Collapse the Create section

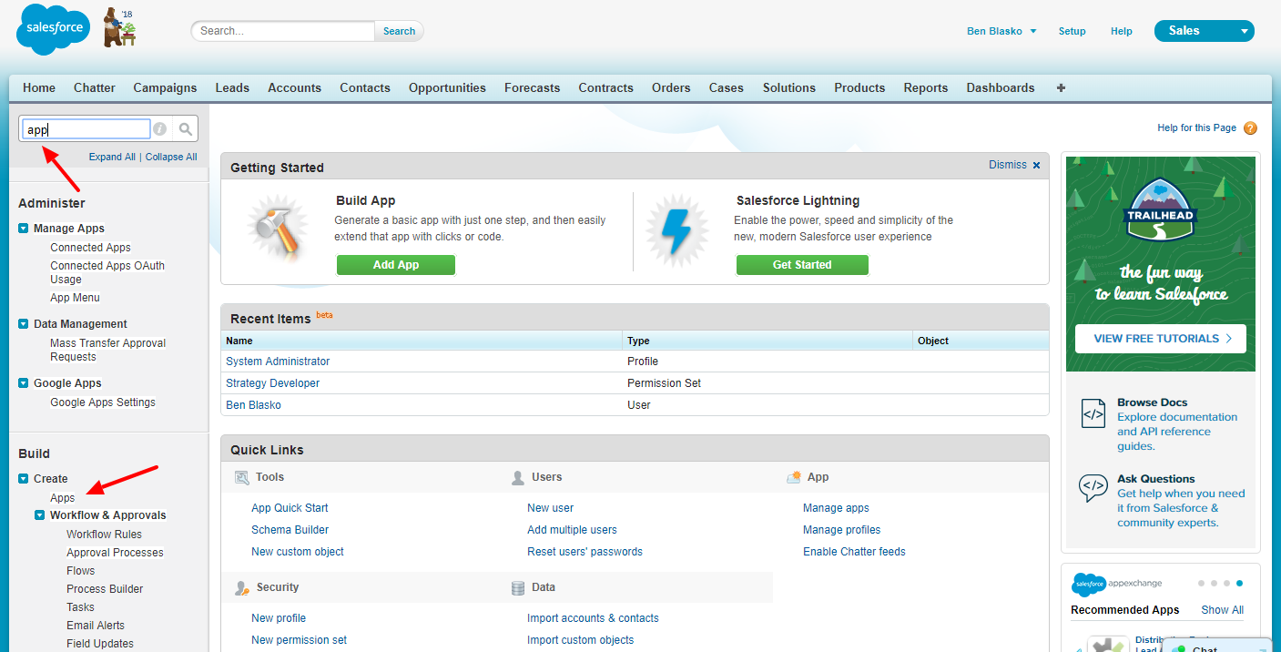[x=24, y=479]
